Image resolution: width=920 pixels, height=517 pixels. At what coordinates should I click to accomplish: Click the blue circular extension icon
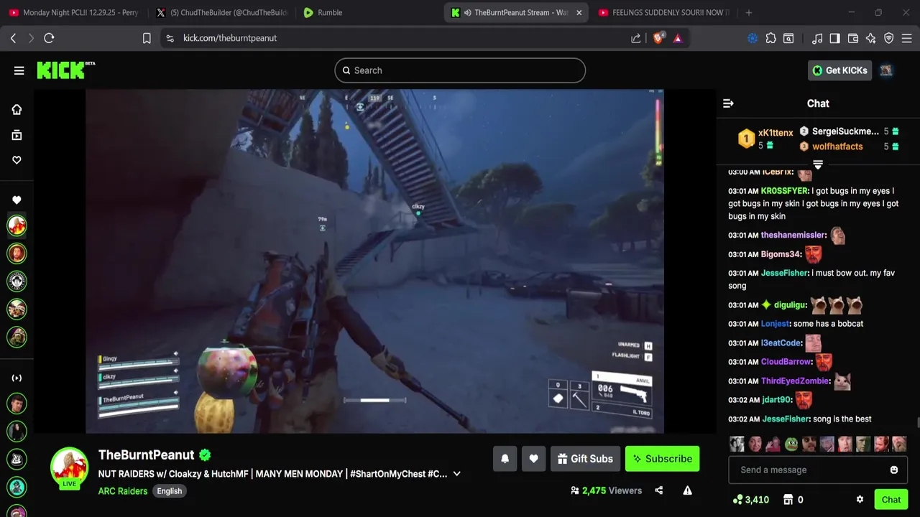[x=753, y=38]
